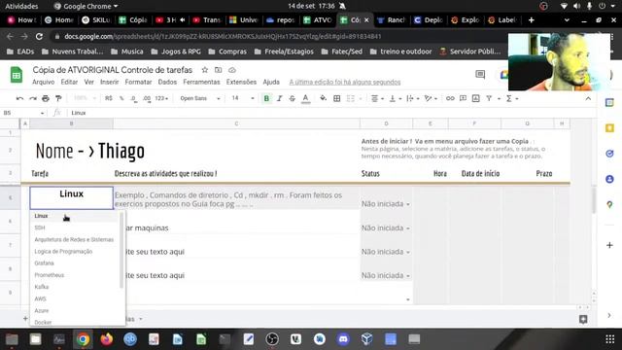
Task: Open the Extensões menu
Action: (241, 82)
